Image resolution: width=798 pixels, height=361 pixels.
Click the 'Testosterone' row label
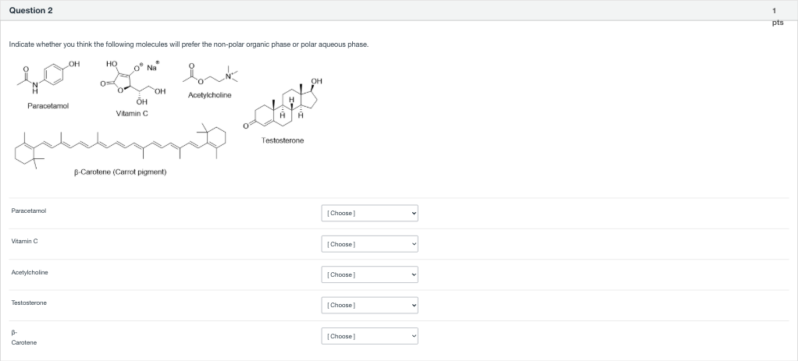[29, 303]
